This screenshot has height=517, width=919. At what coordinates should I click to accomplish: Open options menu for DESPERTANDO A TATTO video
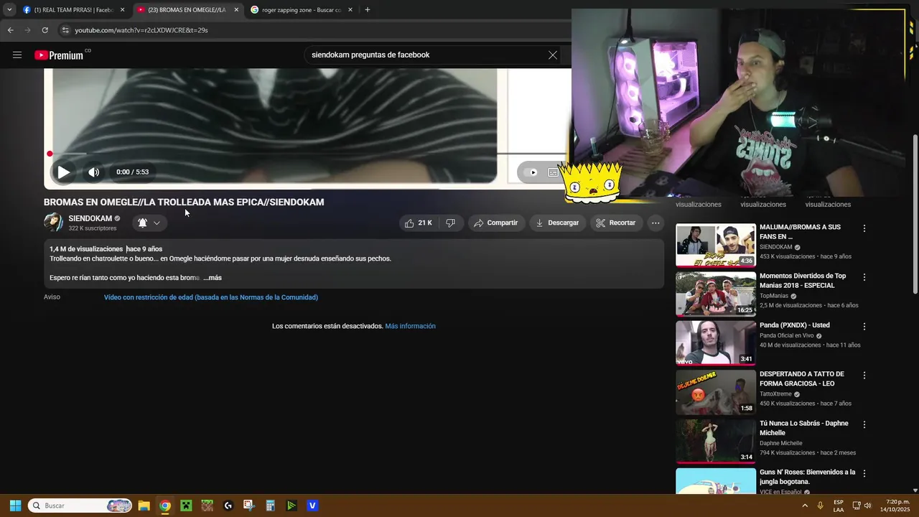(x=864, y=376)
